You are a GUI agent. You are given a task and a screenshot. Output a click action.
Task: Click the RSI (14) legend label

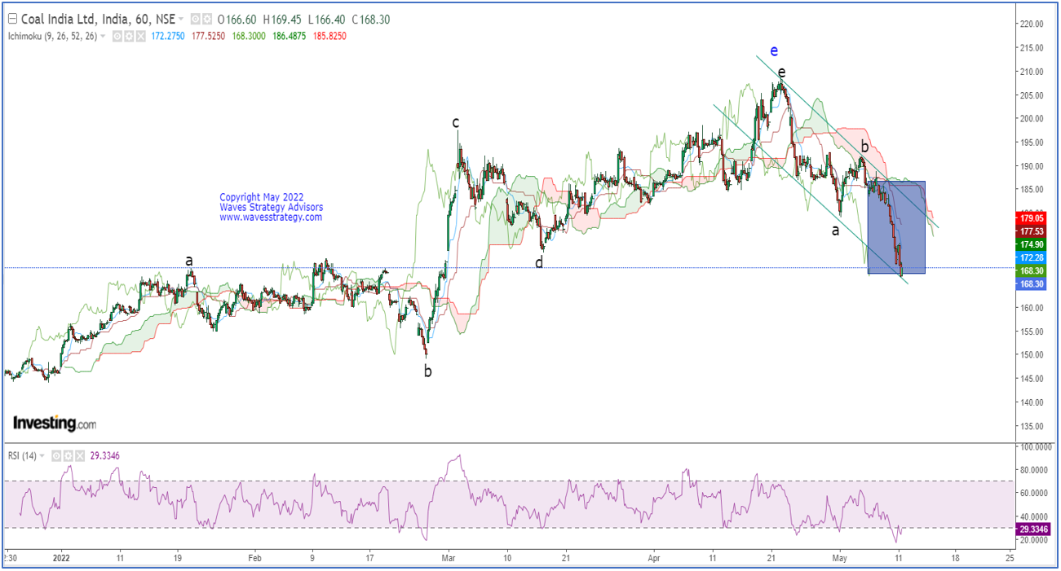22,455
